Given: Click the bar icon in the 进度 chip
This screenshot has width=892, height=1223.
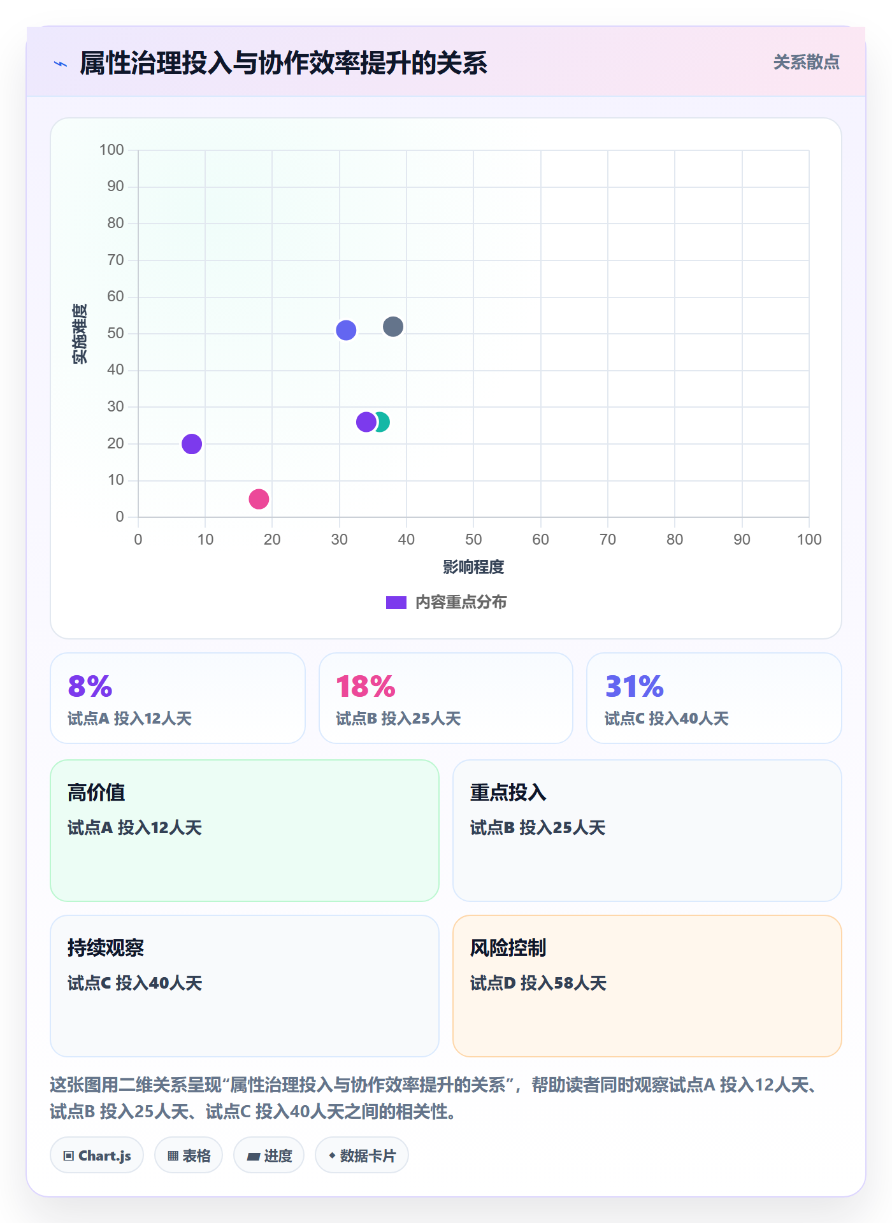Looking at the screenshot, I should 253,1157.
